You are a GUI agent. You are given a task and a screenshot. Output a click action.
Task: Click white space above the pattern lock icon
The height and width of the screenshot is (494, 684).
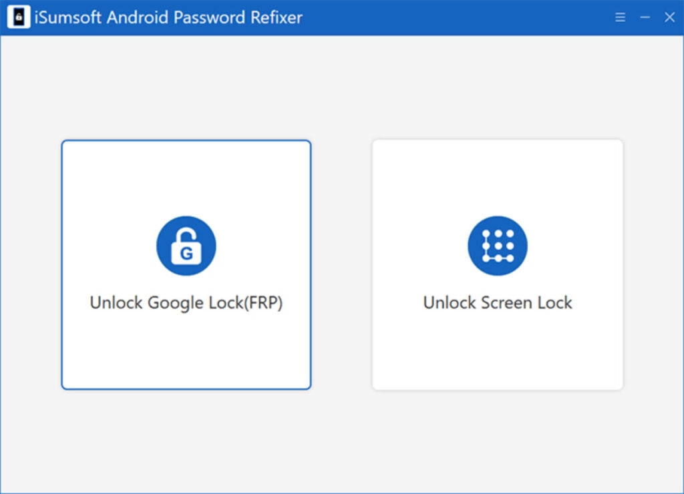498,177
